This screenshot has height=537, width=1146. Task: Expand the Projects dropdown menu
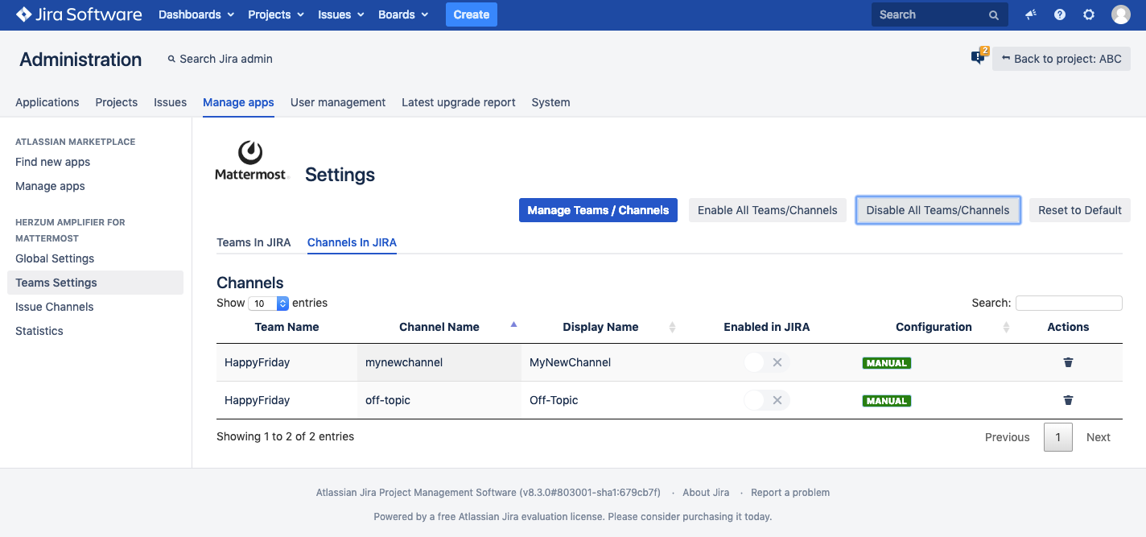[x=276, y=14]
